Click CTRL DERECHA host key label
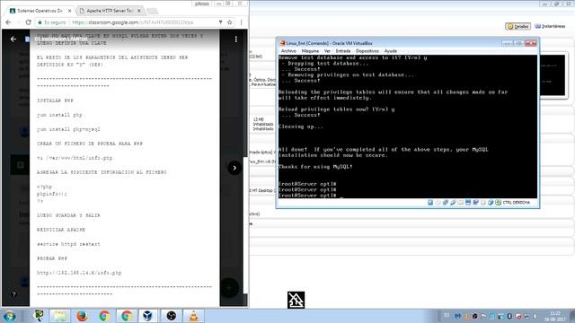The height and width of the screenshot is (323, 575). [517, 203]
